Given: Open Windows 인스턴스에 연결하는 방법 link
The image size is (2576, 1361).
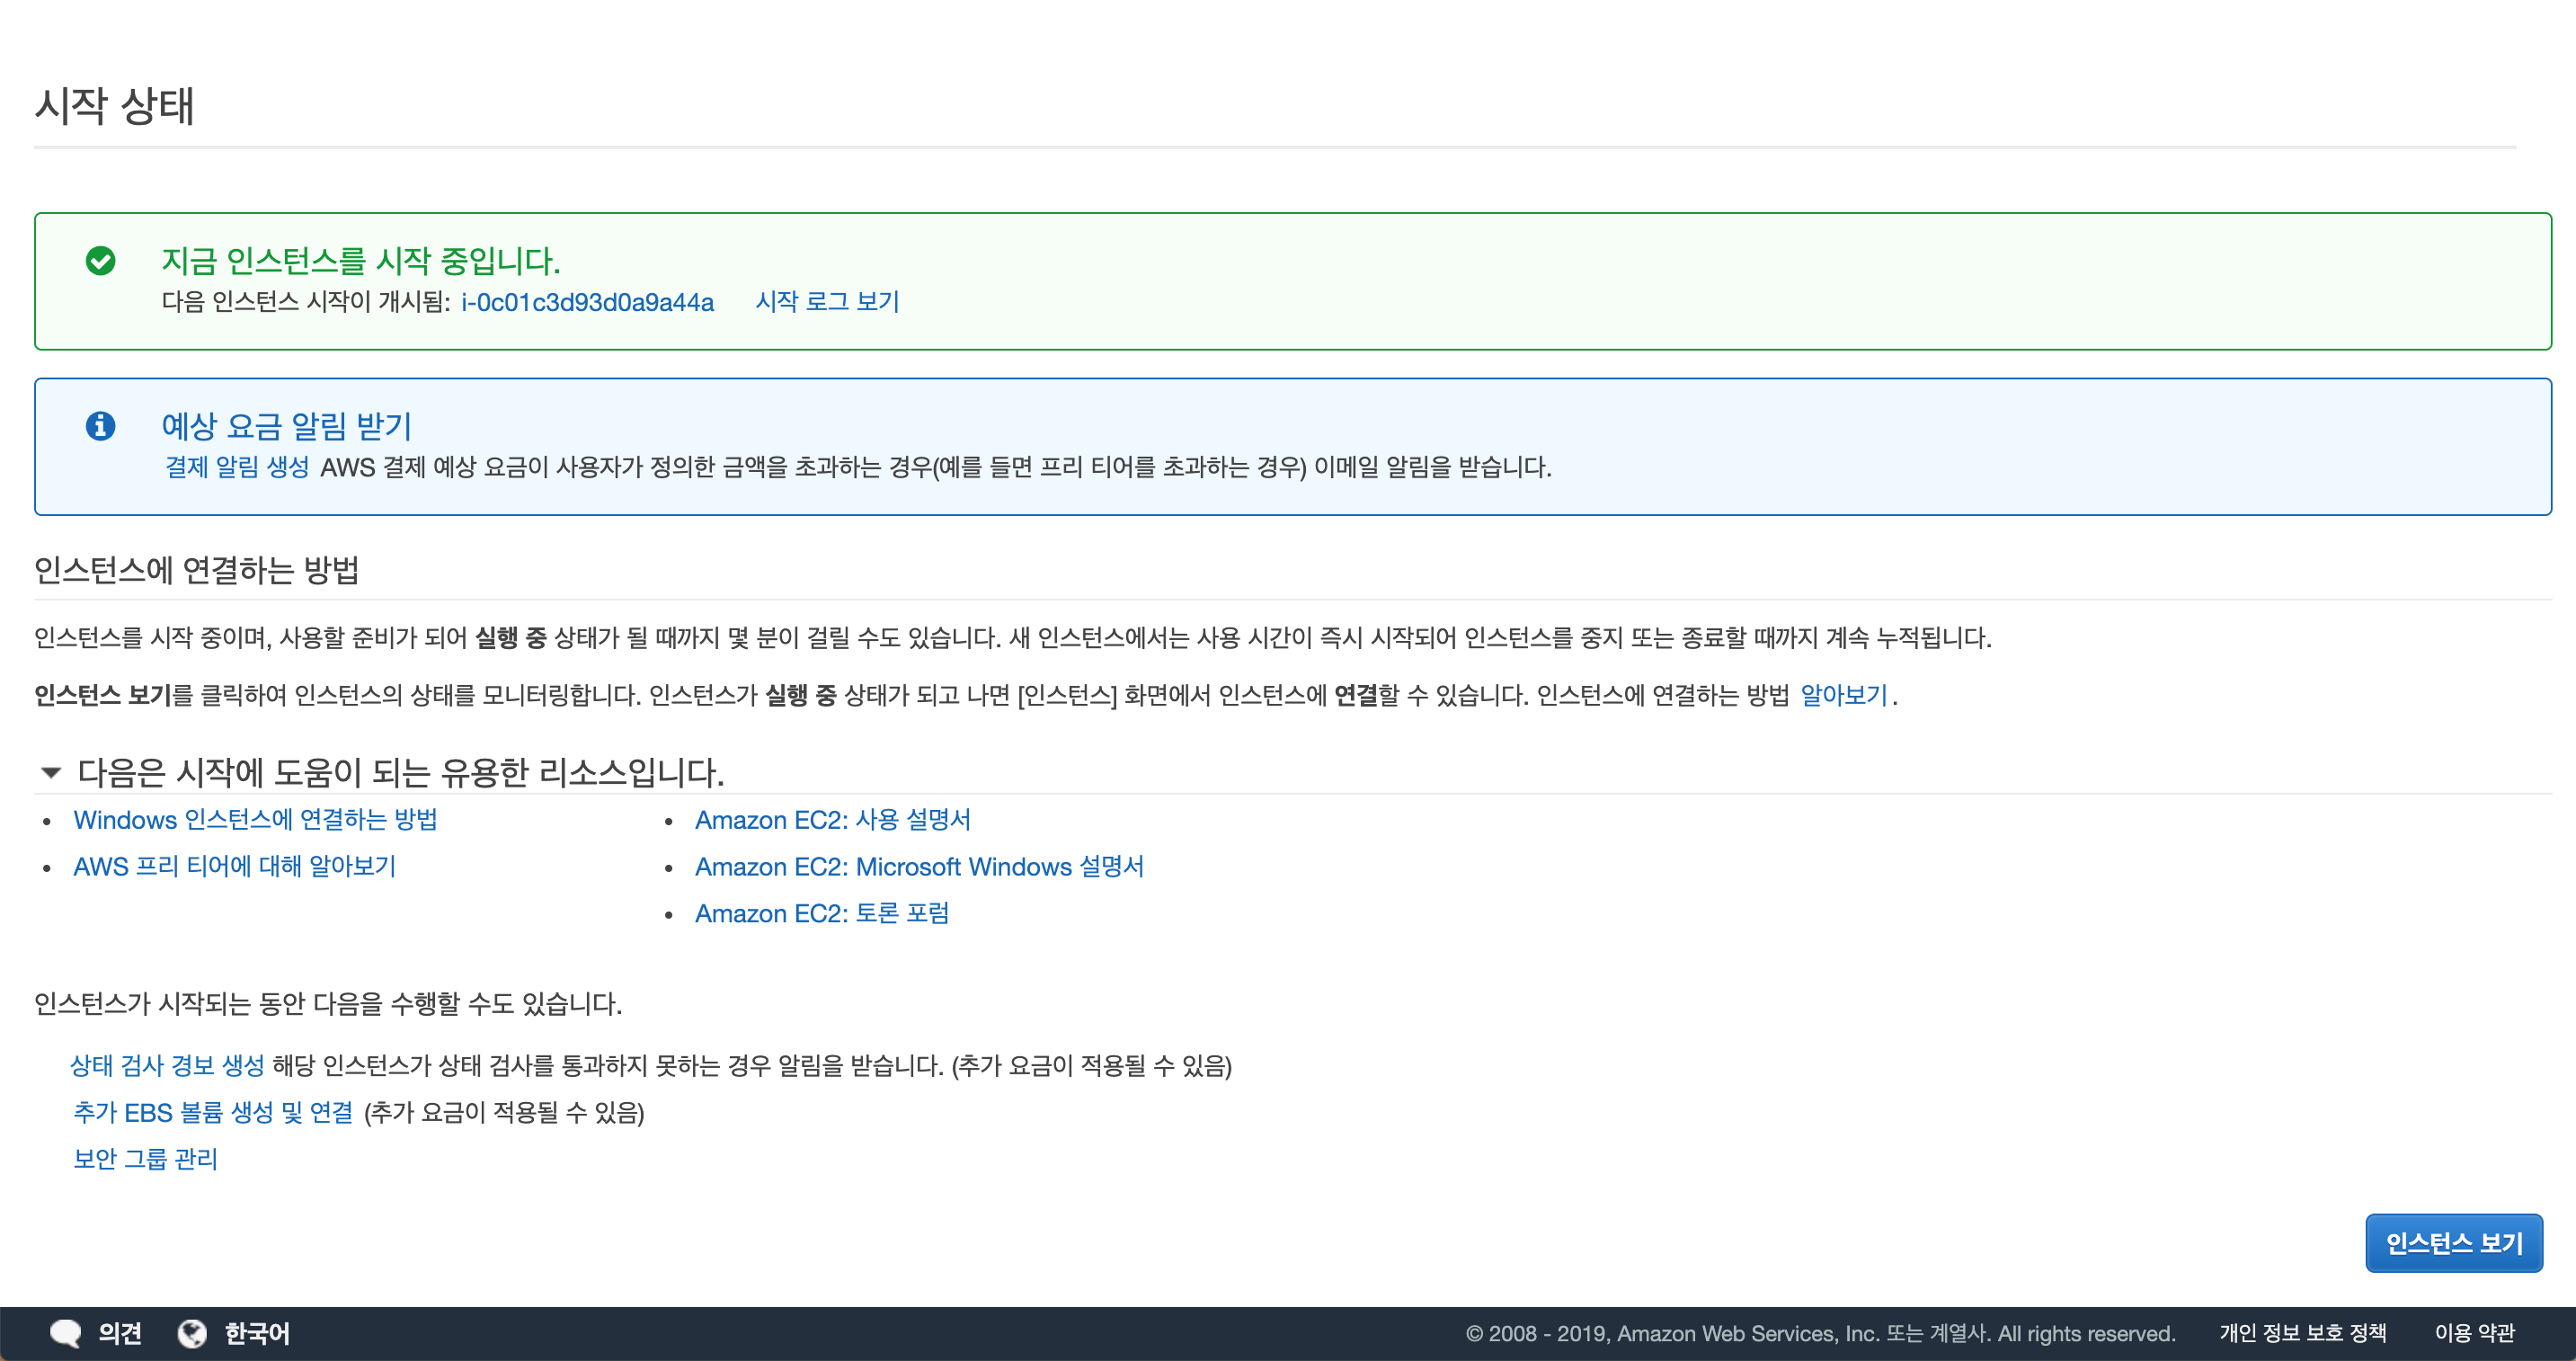Looking at the screenshot, I should [255, 820].
